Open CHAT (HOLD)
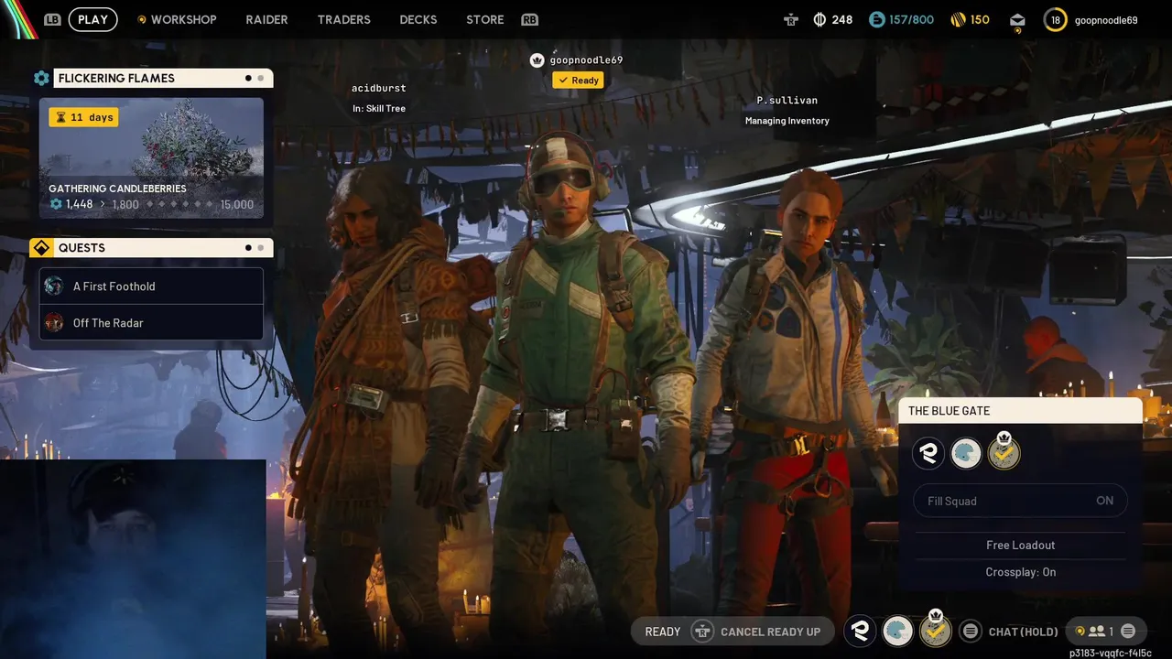This screenshot has width=1172, height=659. coord(1024,632)
